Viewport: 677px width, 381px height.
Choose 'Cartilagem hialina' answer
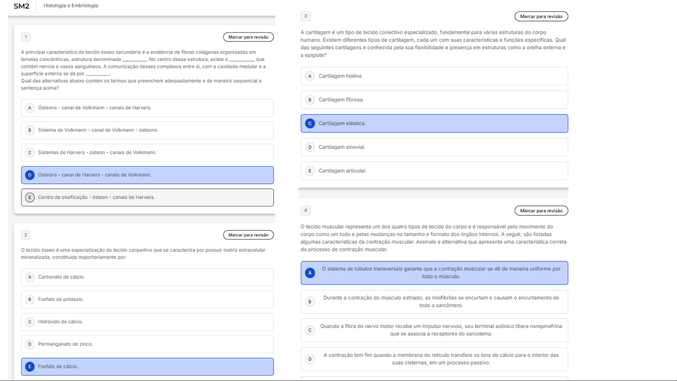point(434,76)
